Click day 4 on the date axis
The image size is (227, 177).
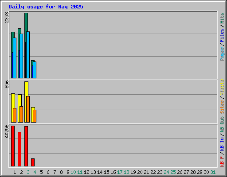point(35,172)
